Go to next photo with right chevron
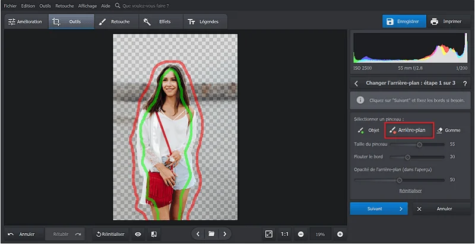 [x=224, y=235]
